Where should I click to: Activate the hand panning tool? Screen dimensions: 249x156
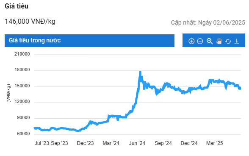pyautogui.click(x=219, y=41)
